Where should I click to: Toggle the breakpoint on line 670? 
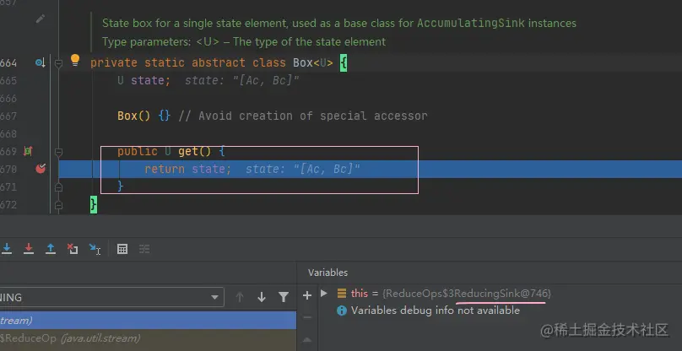coord(41,169)
